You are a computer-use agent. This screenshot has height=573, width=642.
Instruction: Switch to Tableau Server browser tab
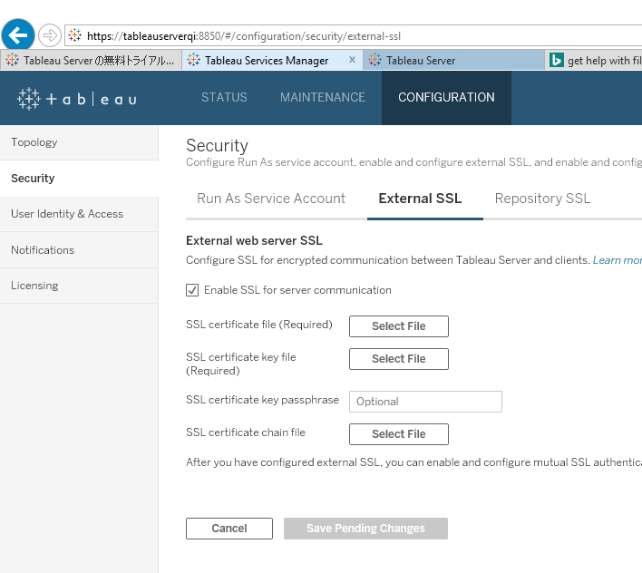(453, 60)
